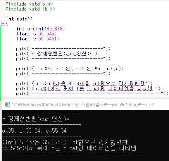Click the 'int main()' declaration line
The image size is (169, 161).
(19, 19)
